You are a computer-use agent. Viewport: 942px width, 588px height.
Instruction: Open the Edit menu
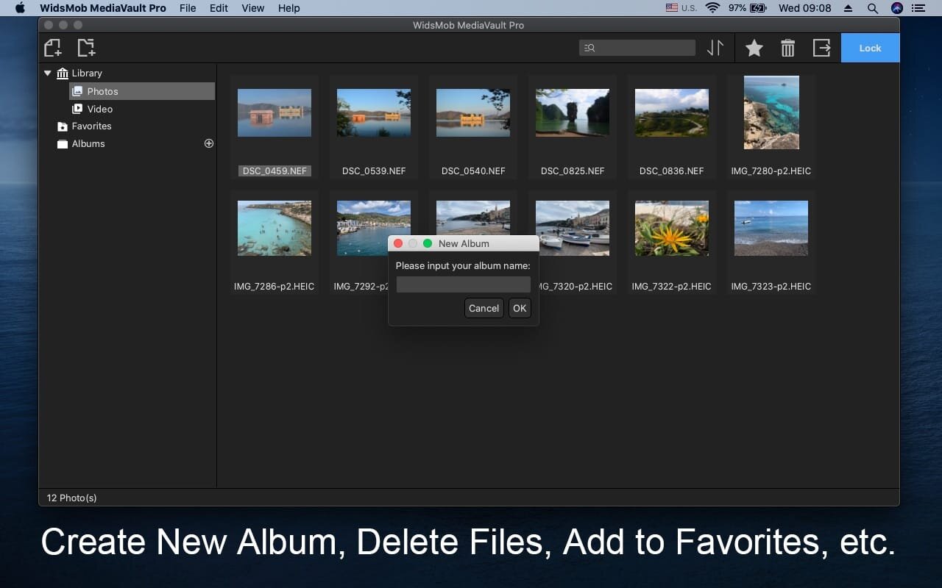[219, 8]
